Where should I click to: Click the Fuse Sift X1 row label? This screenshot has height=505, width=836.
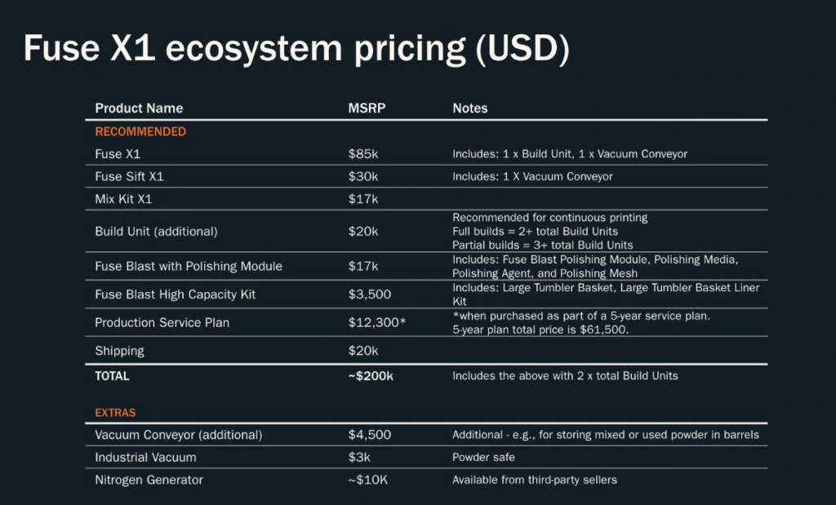tap(129, 176)
